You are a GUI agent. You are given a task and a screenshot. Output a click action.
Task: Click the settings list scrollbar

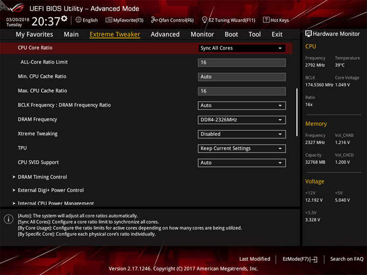(297, 112)
